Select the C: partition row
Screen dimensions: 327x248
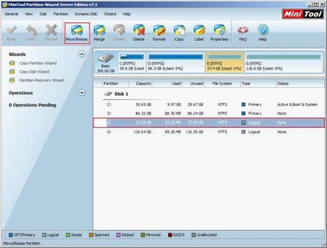click(209, 104)
